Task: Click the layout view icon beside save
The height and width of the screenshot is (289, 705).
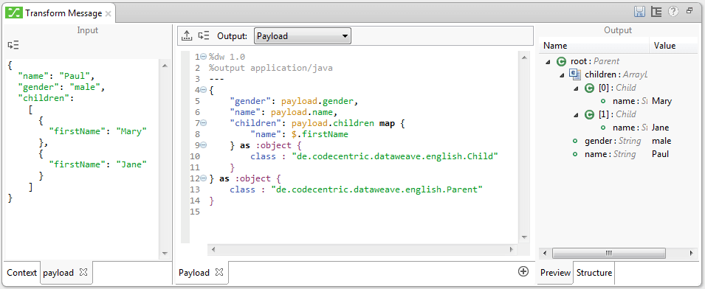Action: tap(656, 12)
